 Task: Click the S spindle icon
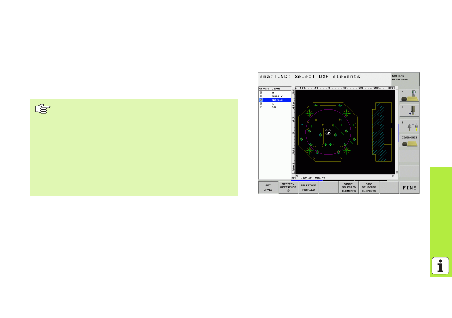(x=409, y=111)
